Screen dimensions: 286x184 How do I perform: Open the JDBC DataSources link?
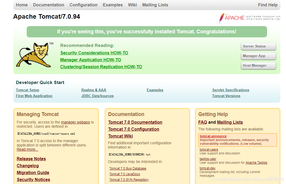point(97,96)
